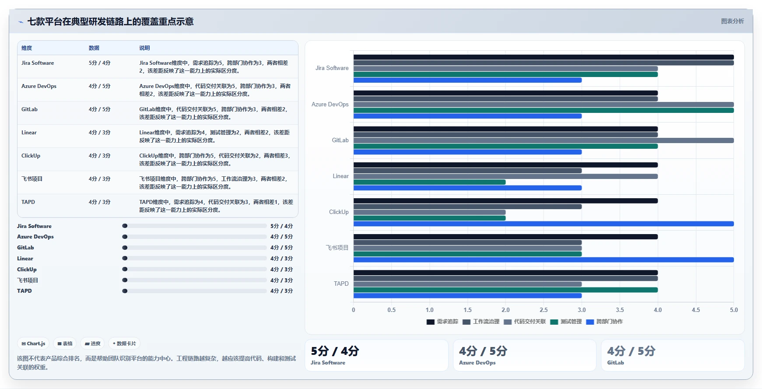Click the Linear progress bar
Viewport: 762px width, 389px height.
click(194, 259)
